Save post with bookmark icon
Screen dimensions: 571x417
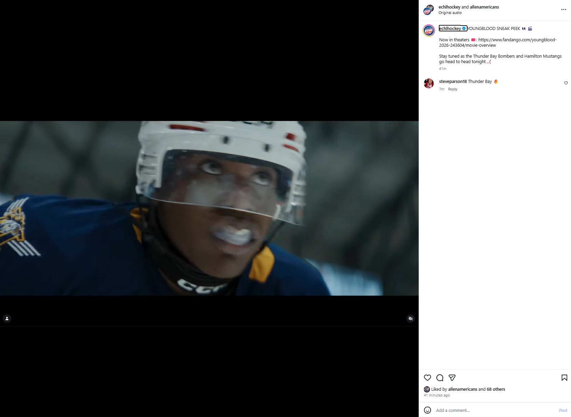click(565, 378)
